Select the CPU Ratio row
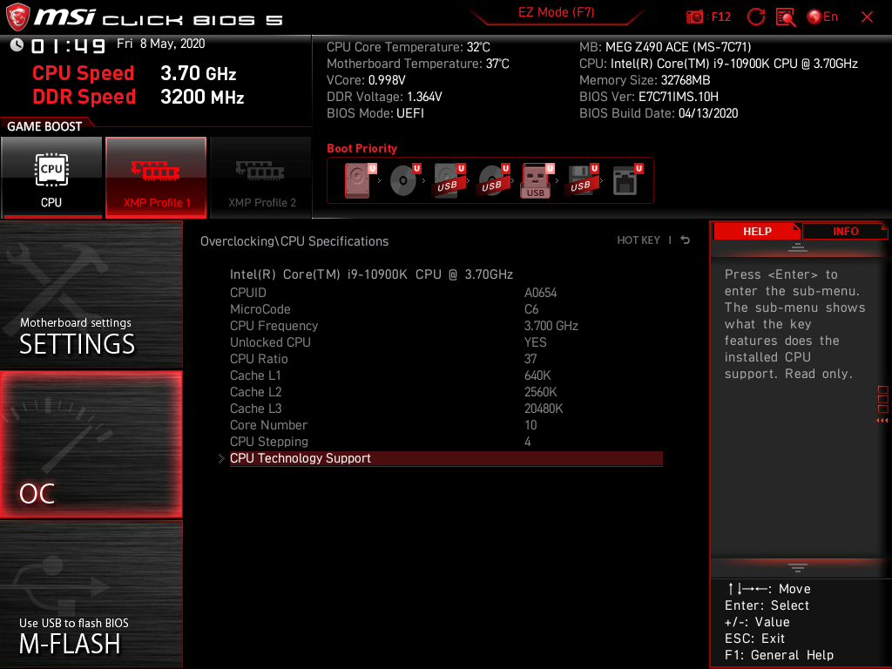The width and height of the screenshot is (892, 669). click(446, 359)
